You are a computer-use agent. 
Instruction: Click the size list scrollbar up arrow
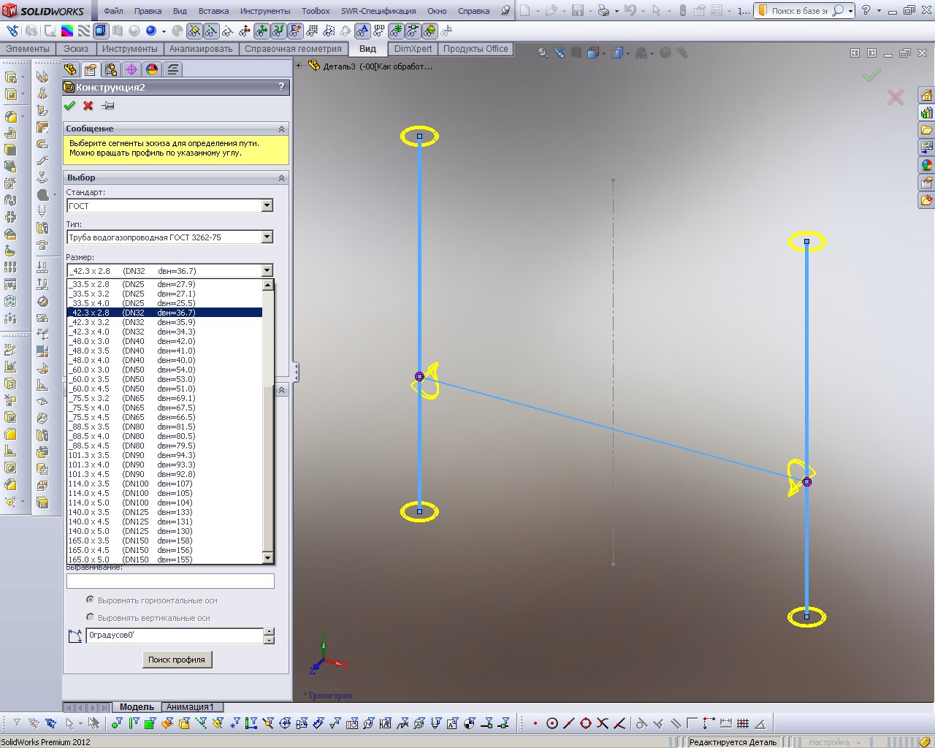[x=268, y=285]
